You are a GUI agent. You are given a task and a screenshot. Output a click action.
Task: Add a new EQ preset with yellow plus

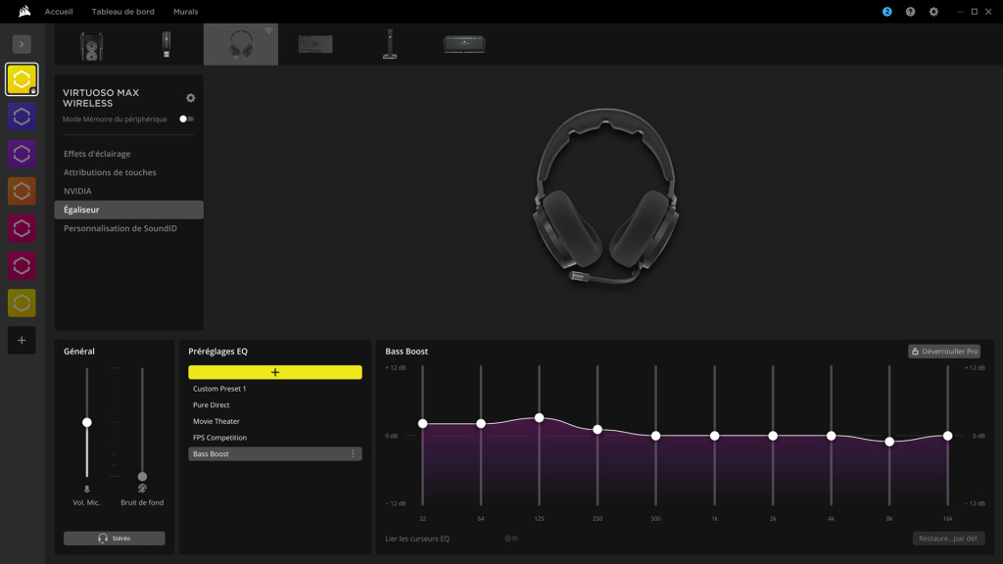click(x=275, y=372)
